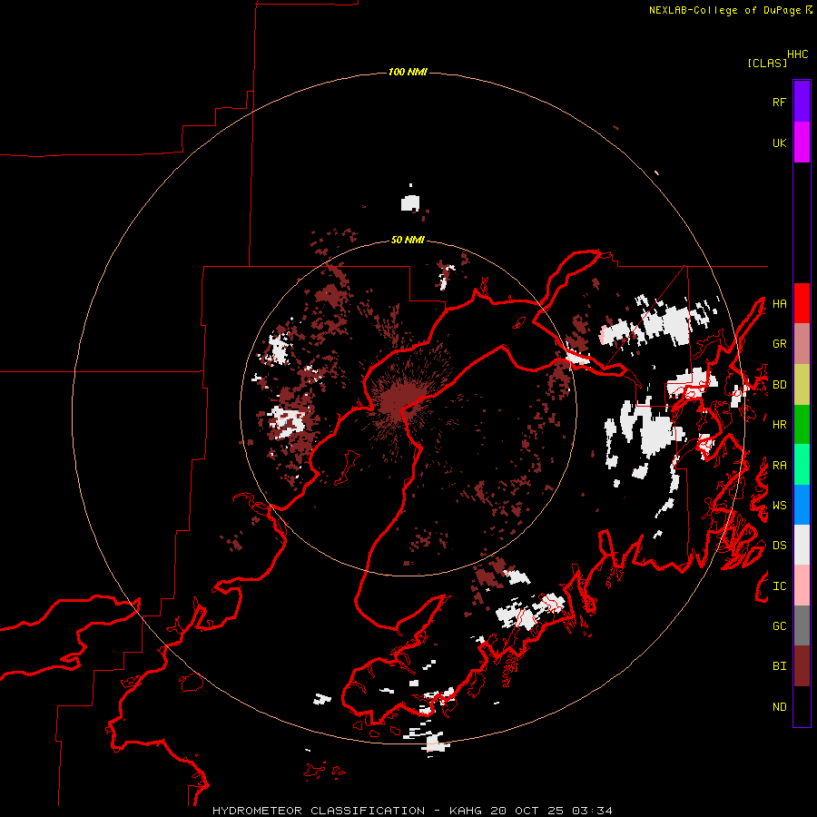Image resolution: width=817 pixels, height=817 pixels.
Task: Click the UK legend label
Action: tap(779, 143)
